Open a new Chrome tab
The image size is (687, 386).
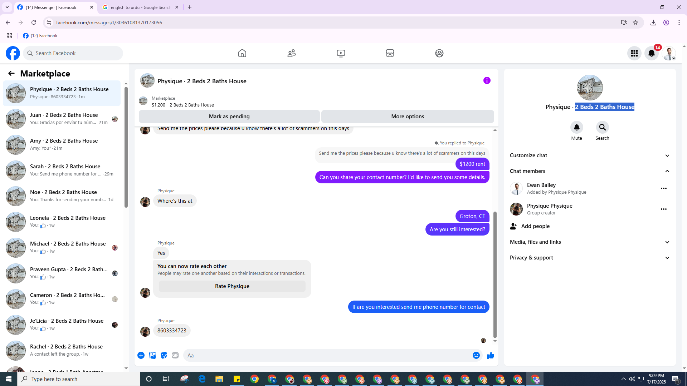coord(190,8)
